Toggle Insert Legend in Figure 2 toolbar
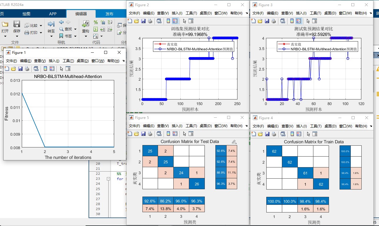 [x=175, y=21]
